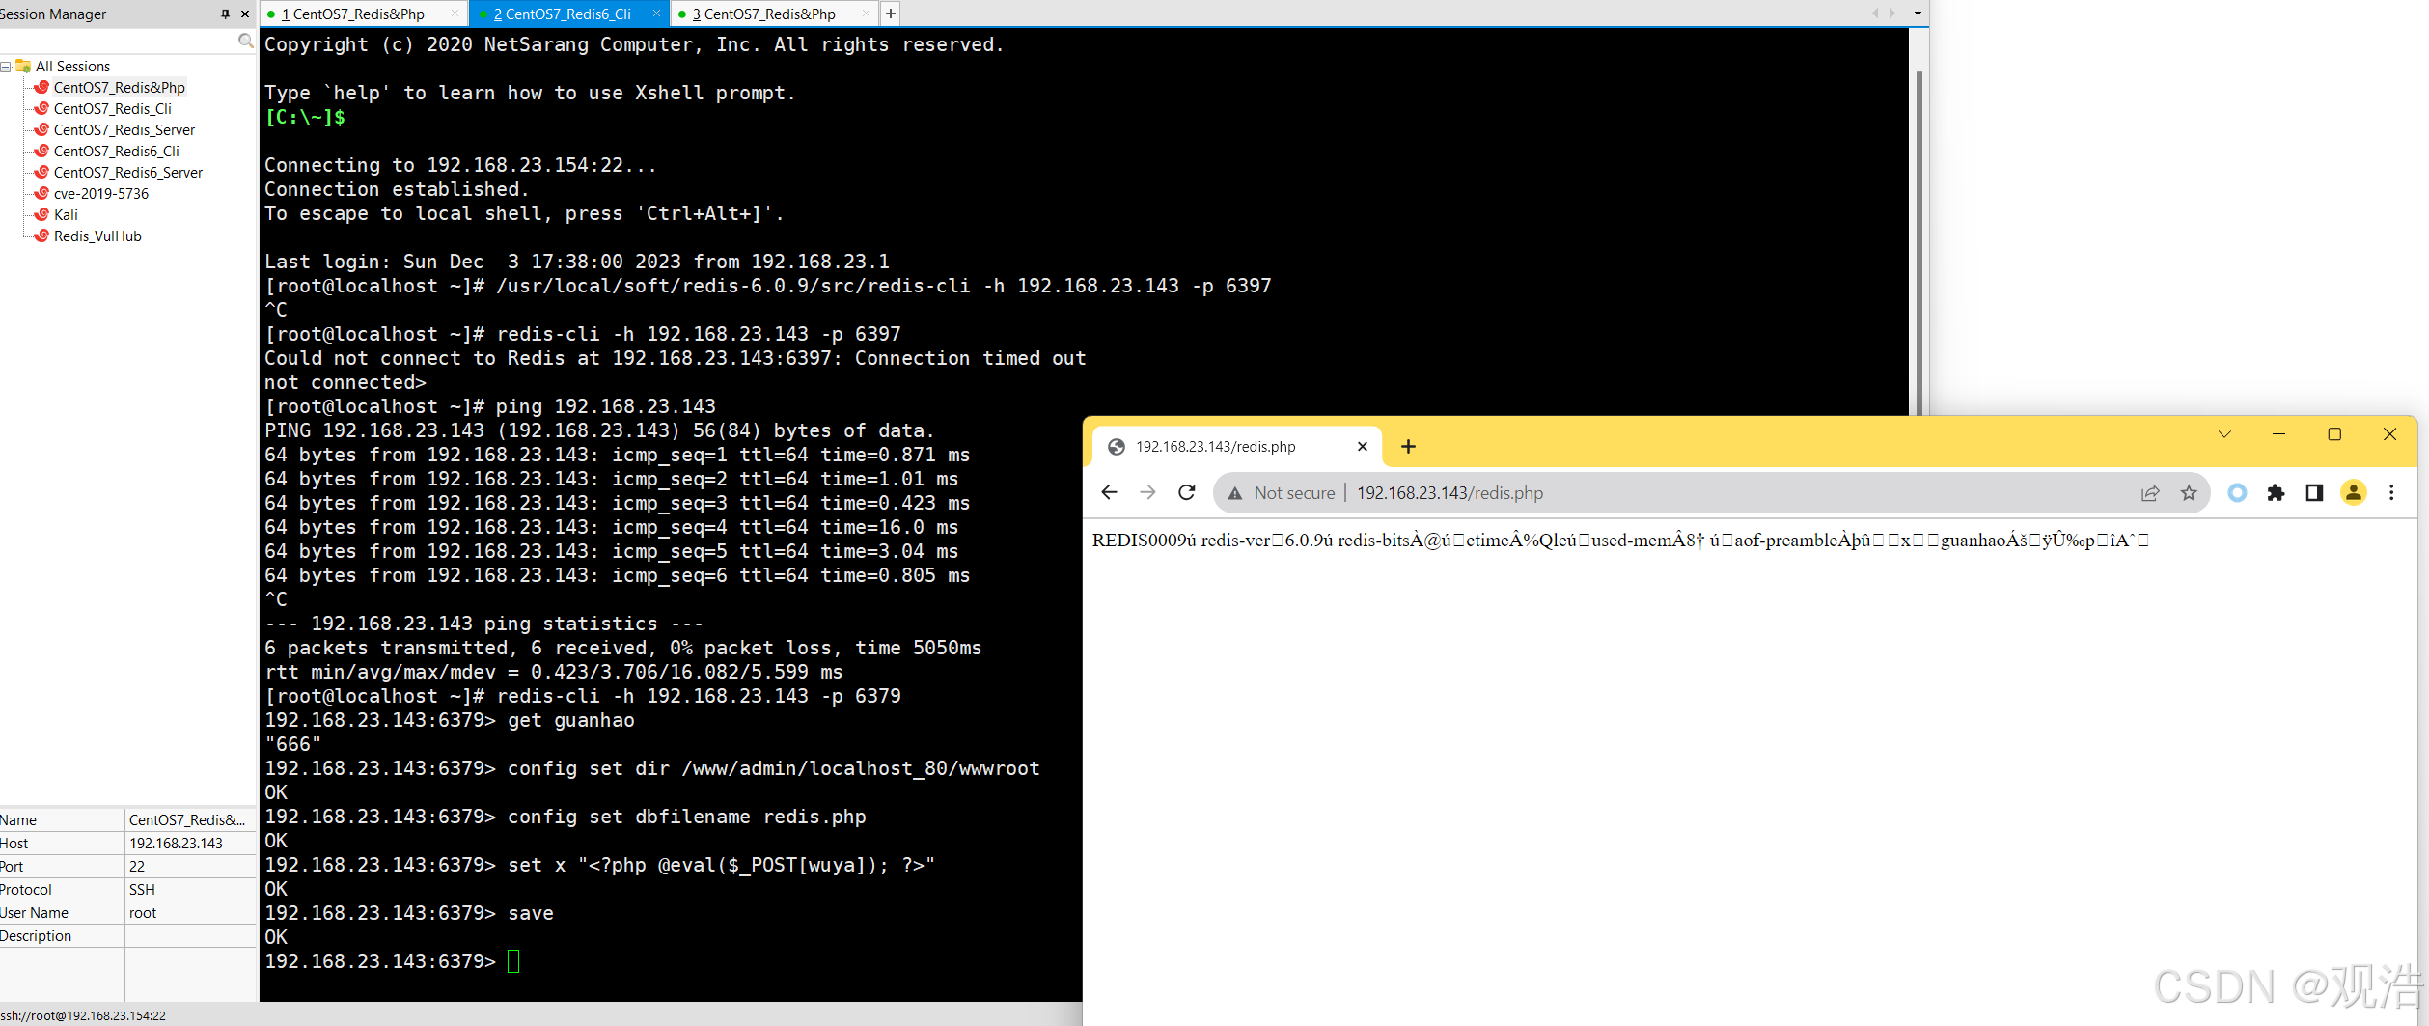Open the browser tab search chevron

coord(2224,434)
